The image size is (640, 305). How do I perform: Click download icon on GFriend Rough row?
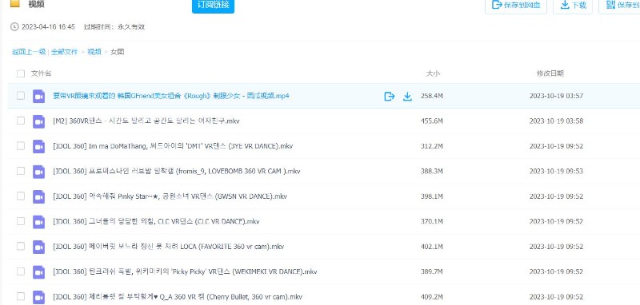pyautogui.click(x=407, y=96)
